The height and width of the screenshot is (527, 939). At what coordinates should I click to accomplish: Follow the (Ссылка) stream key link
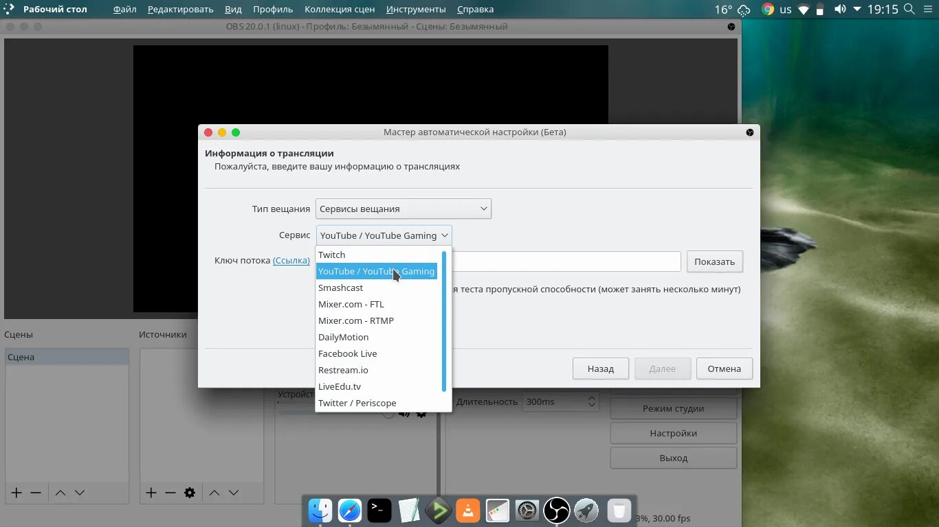coord(291,261)
